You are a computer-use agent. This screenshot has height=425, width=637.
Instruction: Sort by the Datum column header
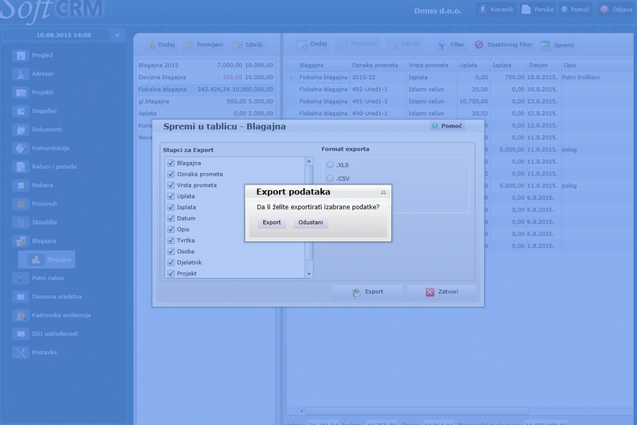click(544, 65)
